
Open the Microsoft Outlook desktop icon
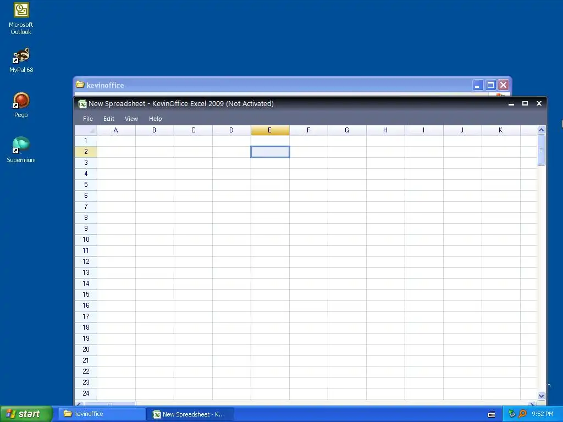click(x=21, y=19)
